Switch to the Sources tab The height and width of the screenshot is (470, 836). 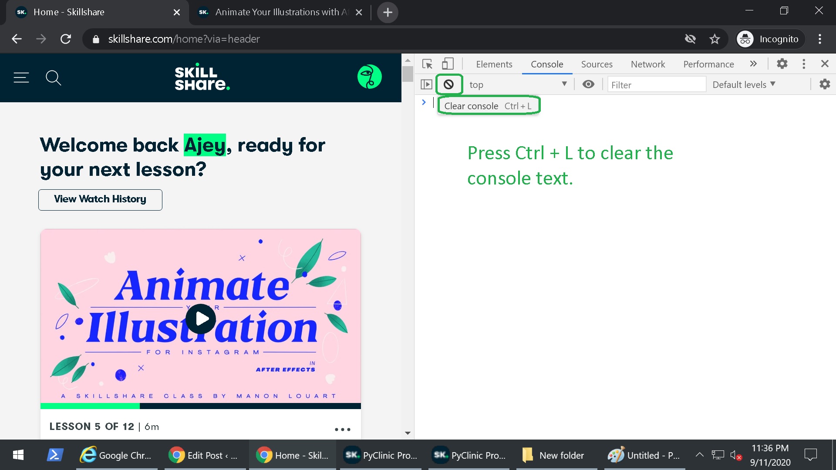597,64
